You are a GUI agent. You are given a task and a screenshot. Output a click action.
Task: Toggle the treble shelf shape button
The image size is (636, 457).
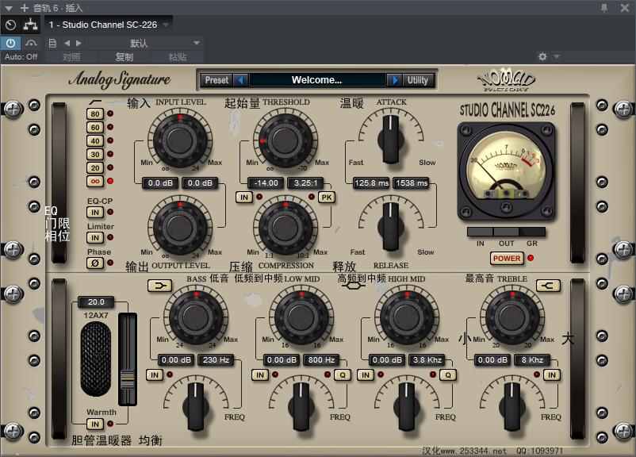pos(548,286)
